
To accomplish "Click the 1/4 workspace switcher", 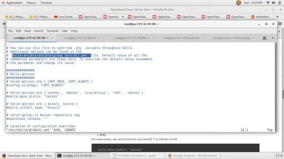I will pyautogui.click(x=279, y=155).
